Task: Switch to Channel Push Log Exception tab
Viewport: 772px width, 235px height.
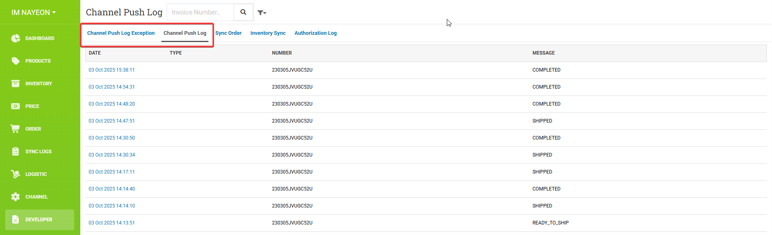Action: point(121,33)
